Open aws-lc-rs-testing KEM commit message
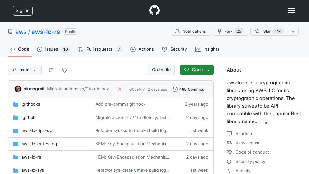Screen dimensions: 309x174 132,144
